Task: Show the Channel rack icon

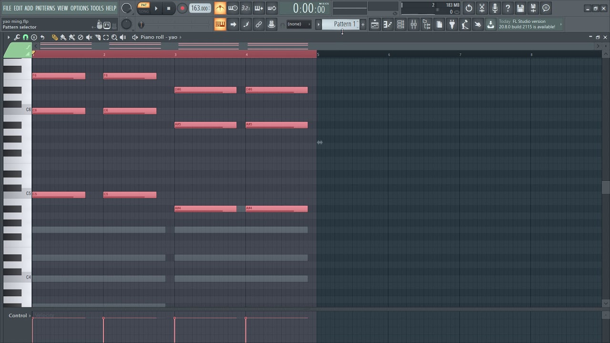Action: 401,24
